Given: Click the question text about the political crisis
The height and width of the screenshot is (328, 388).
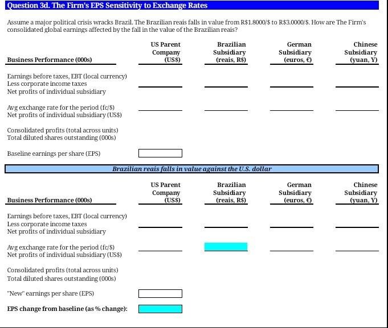Looking at the screenshot, I should point(186,26).
